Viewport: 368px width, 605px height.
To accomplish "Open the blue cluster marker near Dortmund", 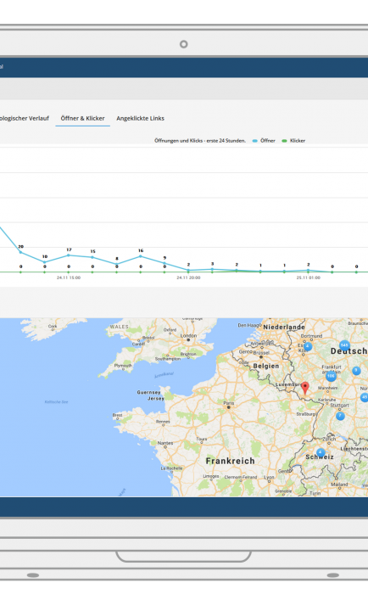I will 307,346.
